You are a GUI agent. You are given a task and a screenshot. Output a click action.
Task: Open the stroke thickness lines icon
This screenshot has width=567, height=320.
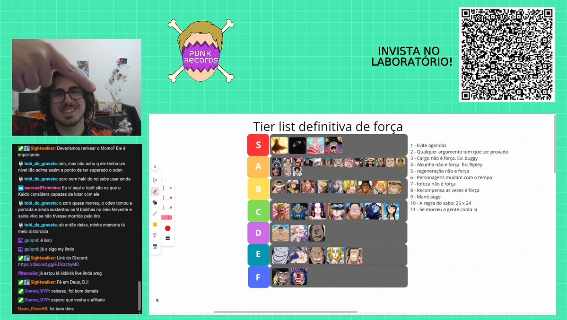[167, 238]
